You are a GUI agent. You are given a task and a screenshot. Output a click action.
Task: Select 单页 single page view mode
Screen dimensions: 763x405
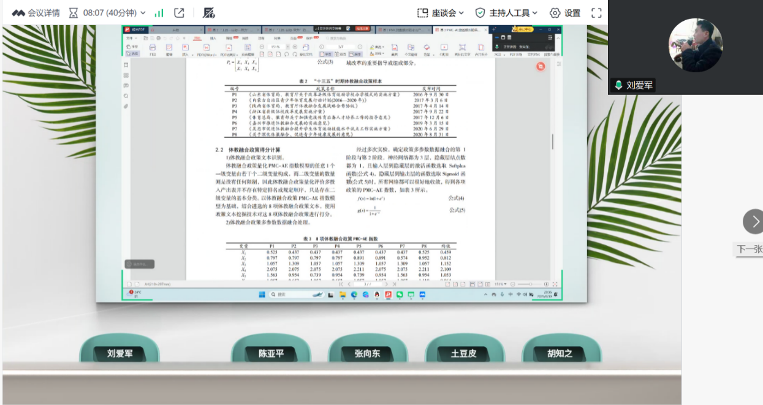(325, 55)
